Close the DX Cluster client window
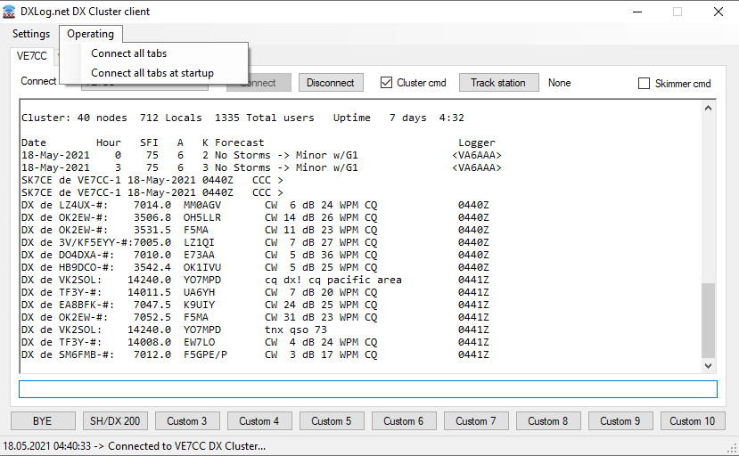739x456 pixels. click(718, 12)
